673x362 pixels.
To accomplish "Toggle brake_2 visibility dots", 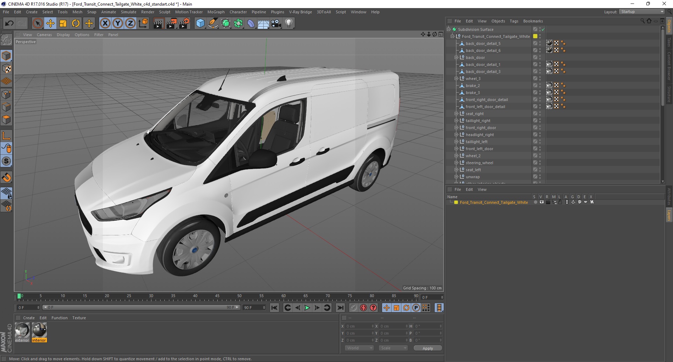I will pos(540,86).
